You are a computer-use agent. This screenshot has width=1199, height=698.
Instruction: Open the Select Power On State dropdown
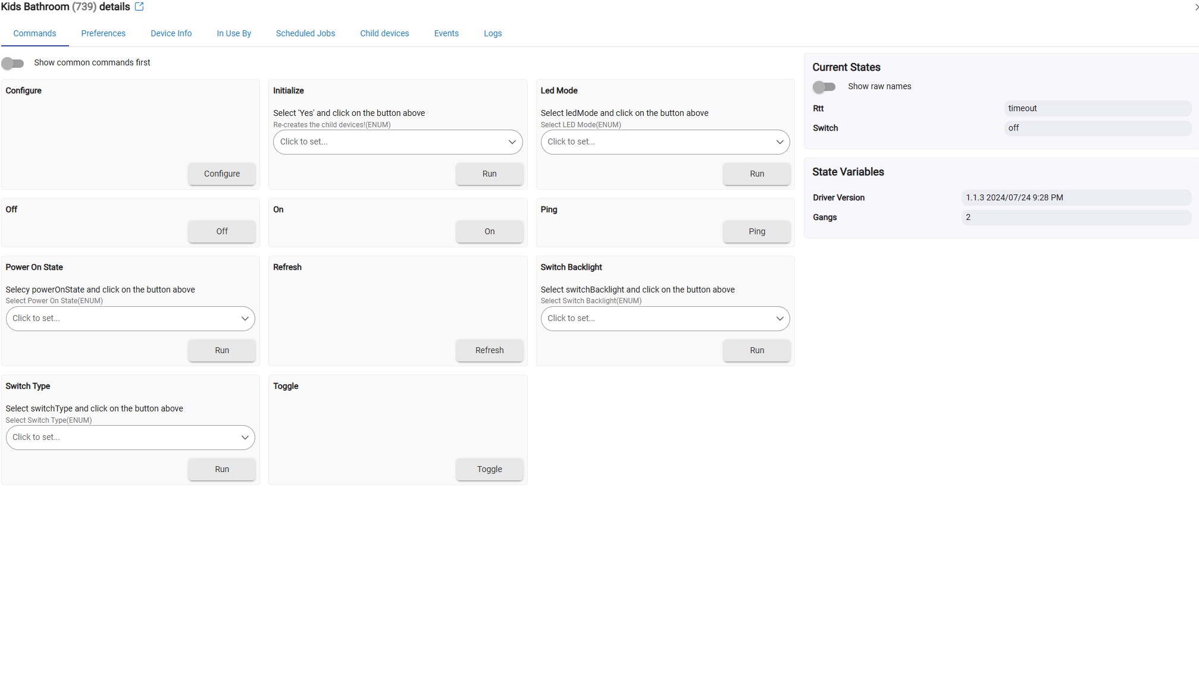tap(130, 319)
